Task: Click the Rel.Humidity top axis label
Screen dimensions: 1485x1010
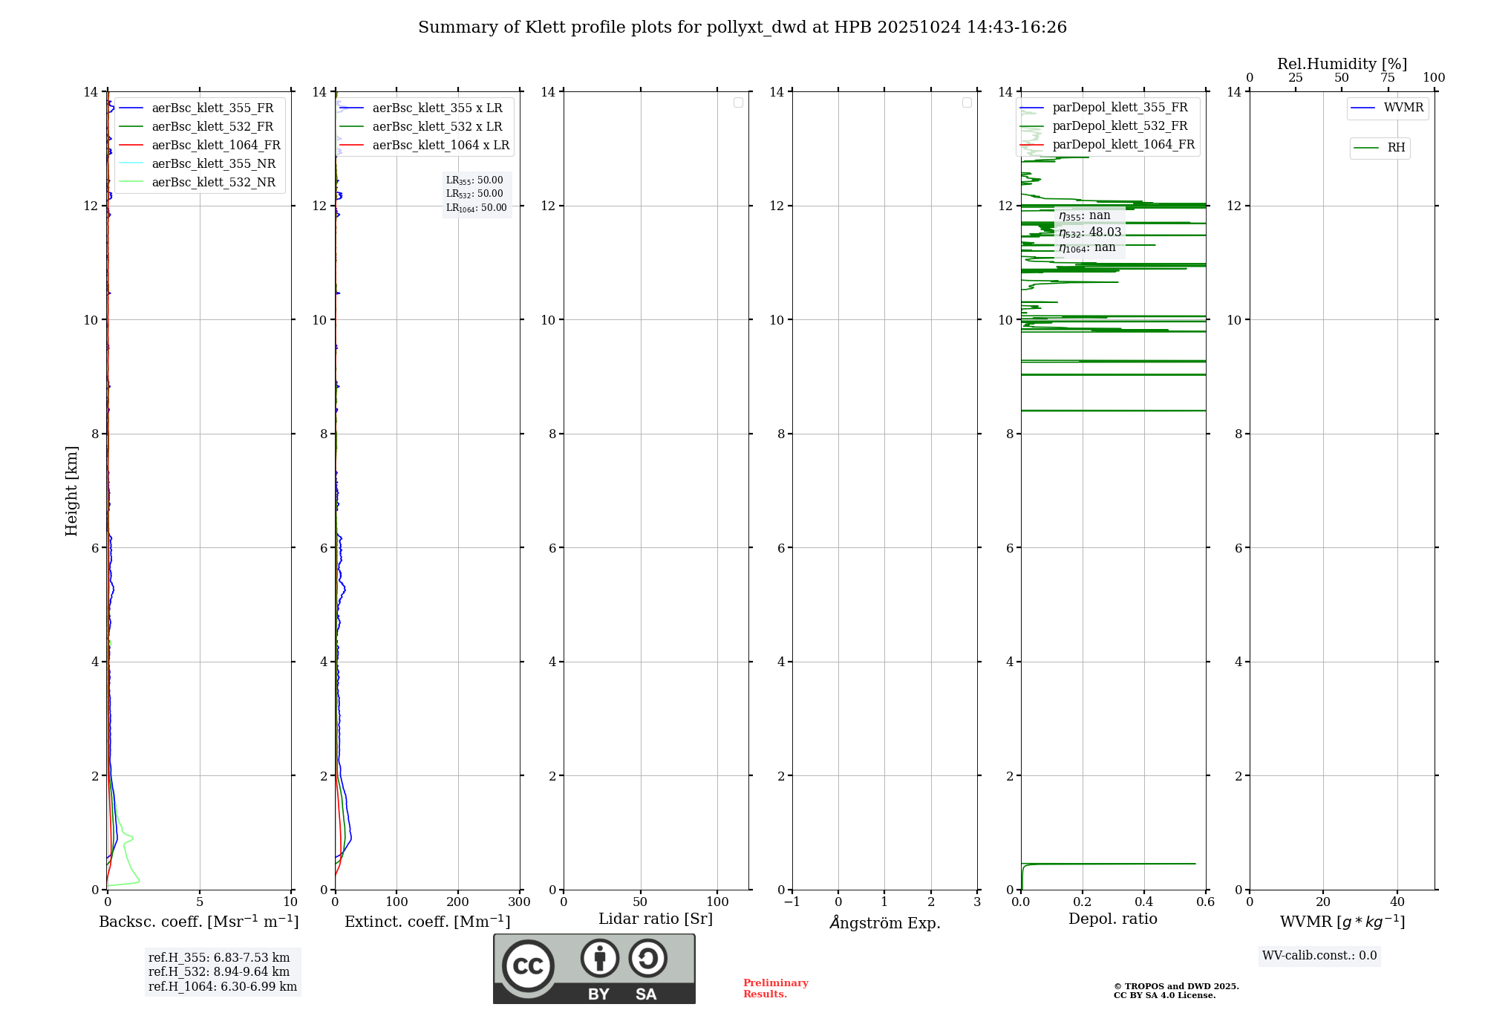Action: 1342,64
